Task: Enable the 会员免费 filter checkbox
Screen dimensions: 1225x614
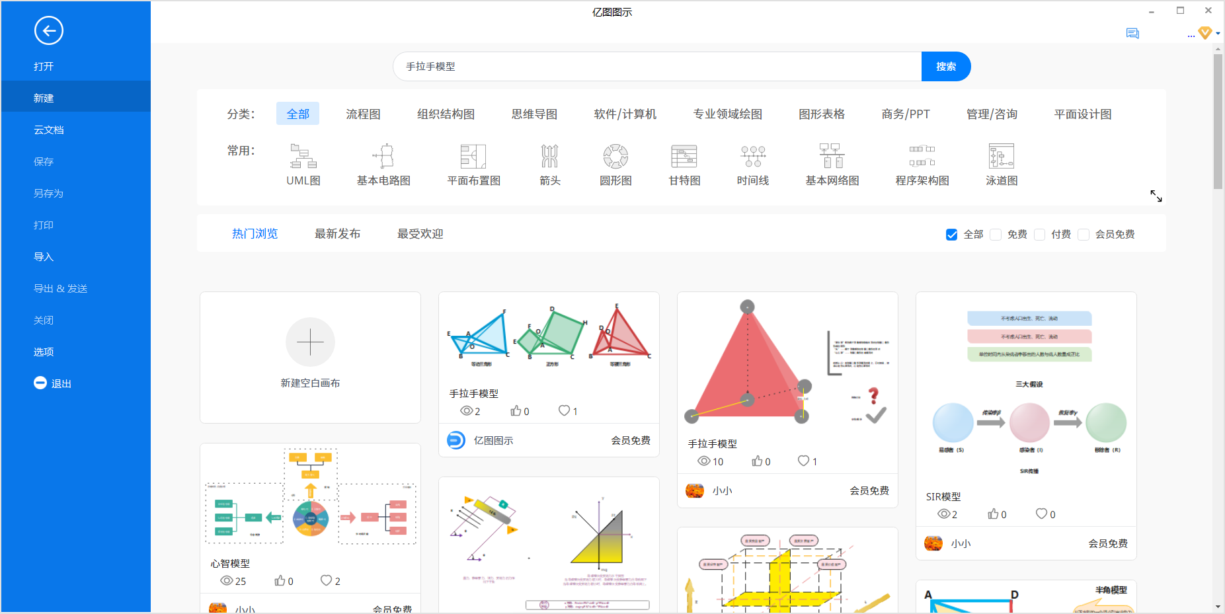Action: click(x=1084, y=235)
